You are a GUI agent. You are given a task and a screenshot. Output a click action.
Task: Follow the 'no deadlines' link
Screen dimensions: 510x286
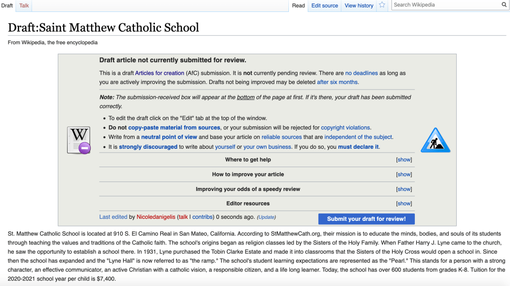point(361,73)
